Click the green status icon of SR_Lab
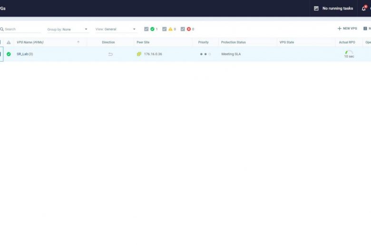Image resolution: width=371 pixels, height=245 pixels. tap(9, 54)
